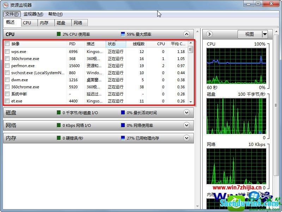The width and height of the screenshot is (282, 212).
Task: Click the 网络 activity graph
Action: tap(236, 166)
